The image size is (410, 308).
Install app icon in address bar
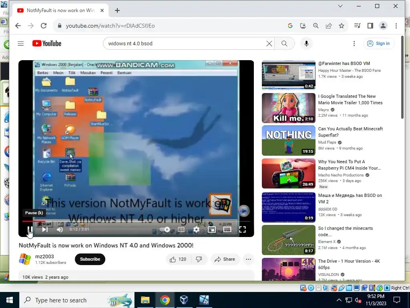[303, 26]
